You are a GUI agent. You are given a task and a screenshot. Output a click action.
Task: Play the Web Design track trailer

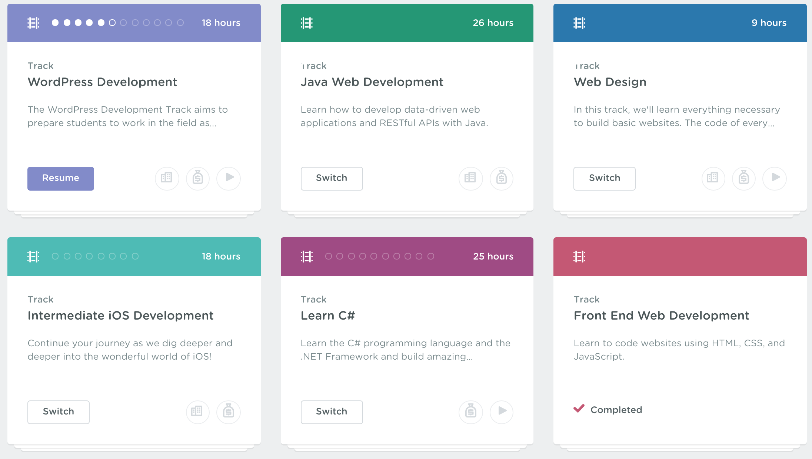pos(774,178)
